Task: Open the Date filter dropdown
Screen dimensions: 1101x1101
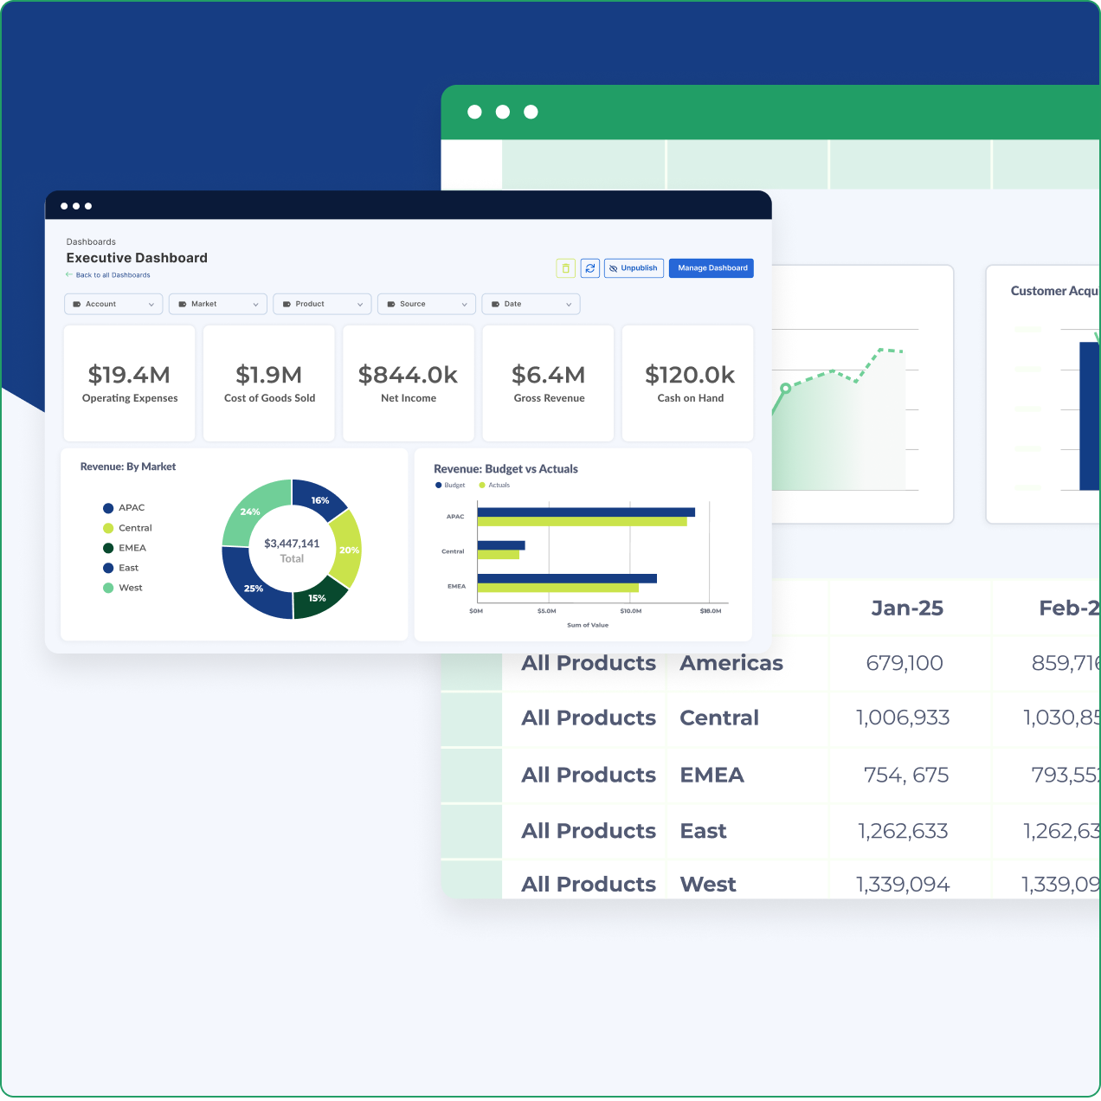Action: 531,304
